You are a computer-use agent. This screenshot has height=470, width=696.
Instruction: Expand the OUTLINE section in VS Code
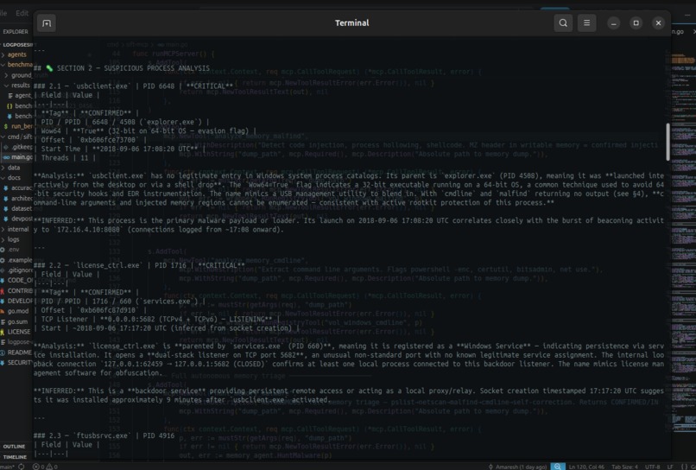click(14, 447)
